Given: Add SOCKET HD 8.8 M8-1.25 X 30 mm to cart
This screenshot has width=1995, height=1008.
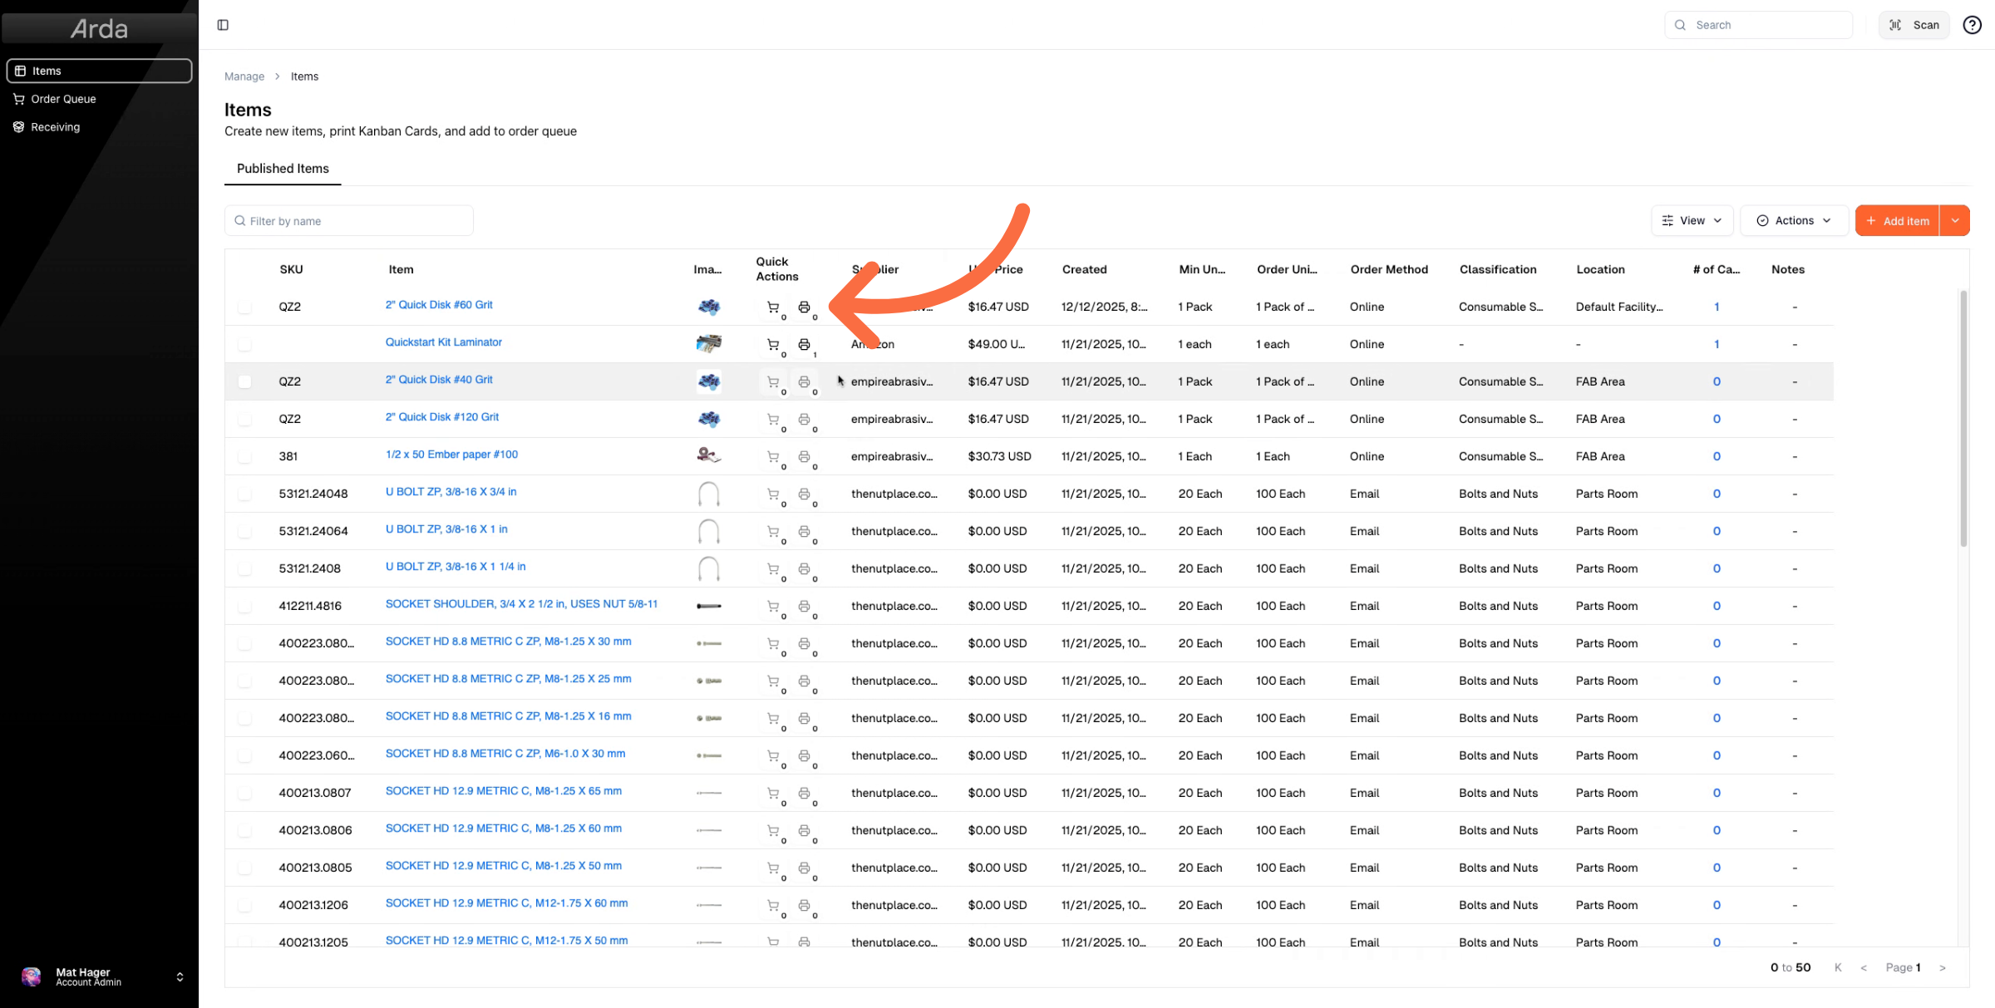Looking at the screenshot, I should point(773,643).
